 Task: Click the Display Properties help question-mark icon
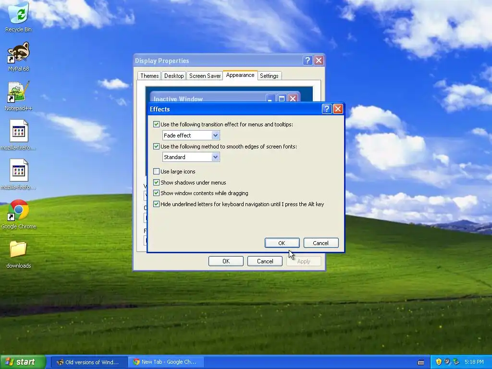click(x=307, y=60)
